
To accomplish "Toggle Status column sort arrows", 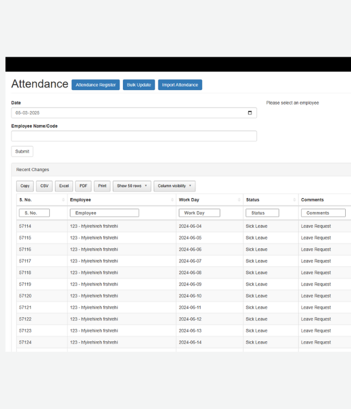I will pos(294,200).
